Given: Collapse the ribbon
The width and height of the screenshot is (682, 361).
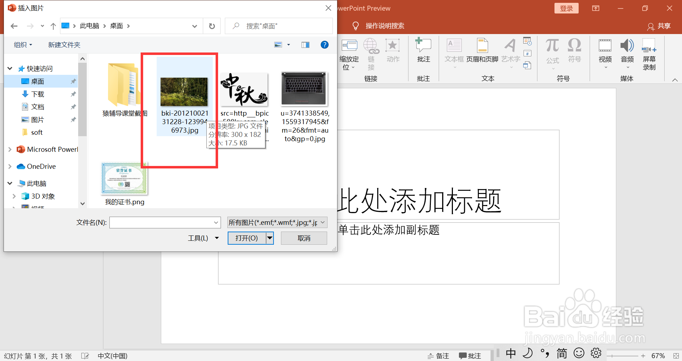Looking at the screenshot, I should pyautogui.click(x=675, y=80).
